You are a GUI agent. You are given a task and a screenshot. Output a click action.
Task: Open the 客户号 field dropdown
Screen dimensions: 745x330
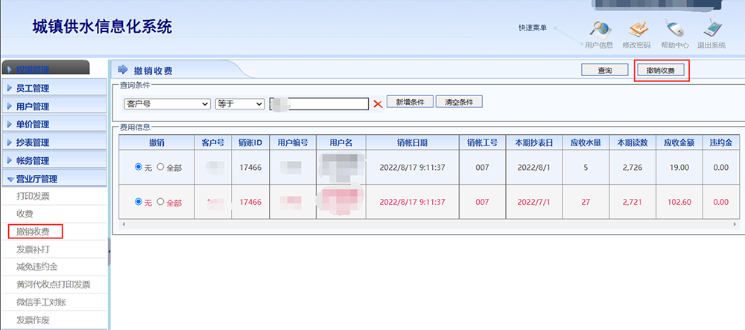pos(166,104)
